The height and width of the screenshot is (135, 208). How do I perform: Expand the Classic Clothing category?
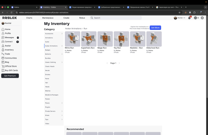pyautogui.click(x=62, y=62)
